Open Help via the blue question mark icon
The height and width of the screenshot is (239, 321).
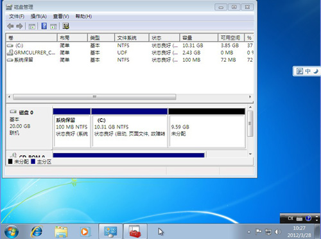click(44, 26)
